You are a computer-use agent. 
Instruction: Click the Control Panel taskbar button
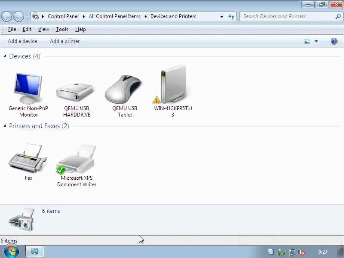(35, 252)
